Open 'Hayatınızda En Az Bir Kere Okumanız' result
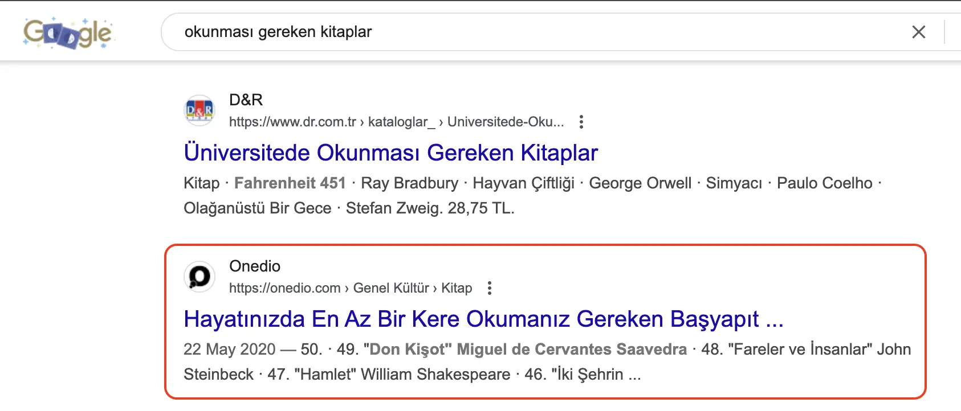Viewport: 961px width, 411px height. [483, 319]
